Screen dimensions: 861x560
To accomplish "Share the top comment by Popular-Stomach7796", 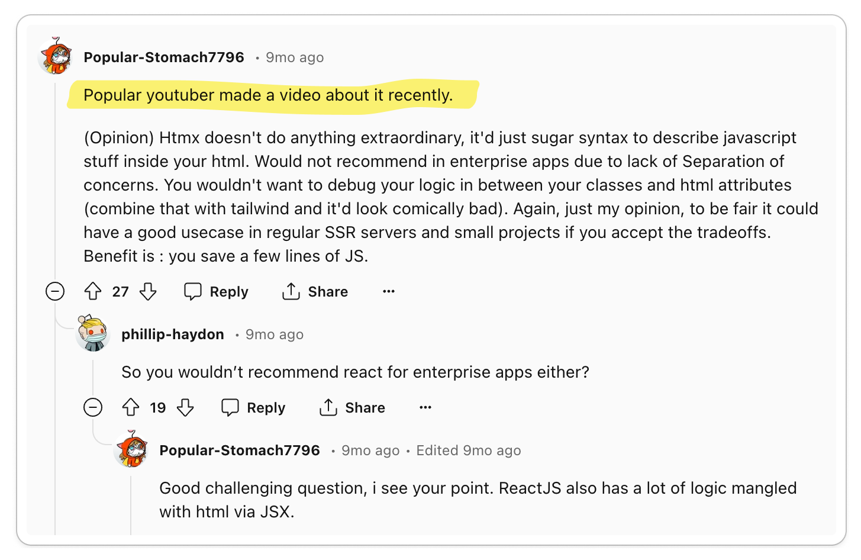I will tap(315, 291).
